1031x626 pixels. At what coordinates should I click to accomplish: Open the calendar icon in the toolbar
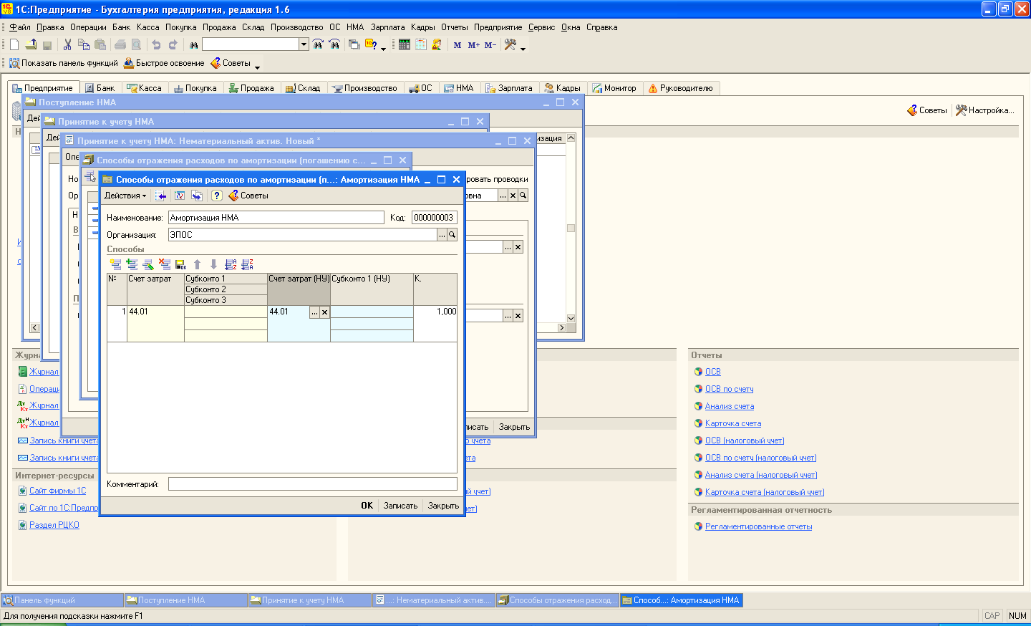421,44
